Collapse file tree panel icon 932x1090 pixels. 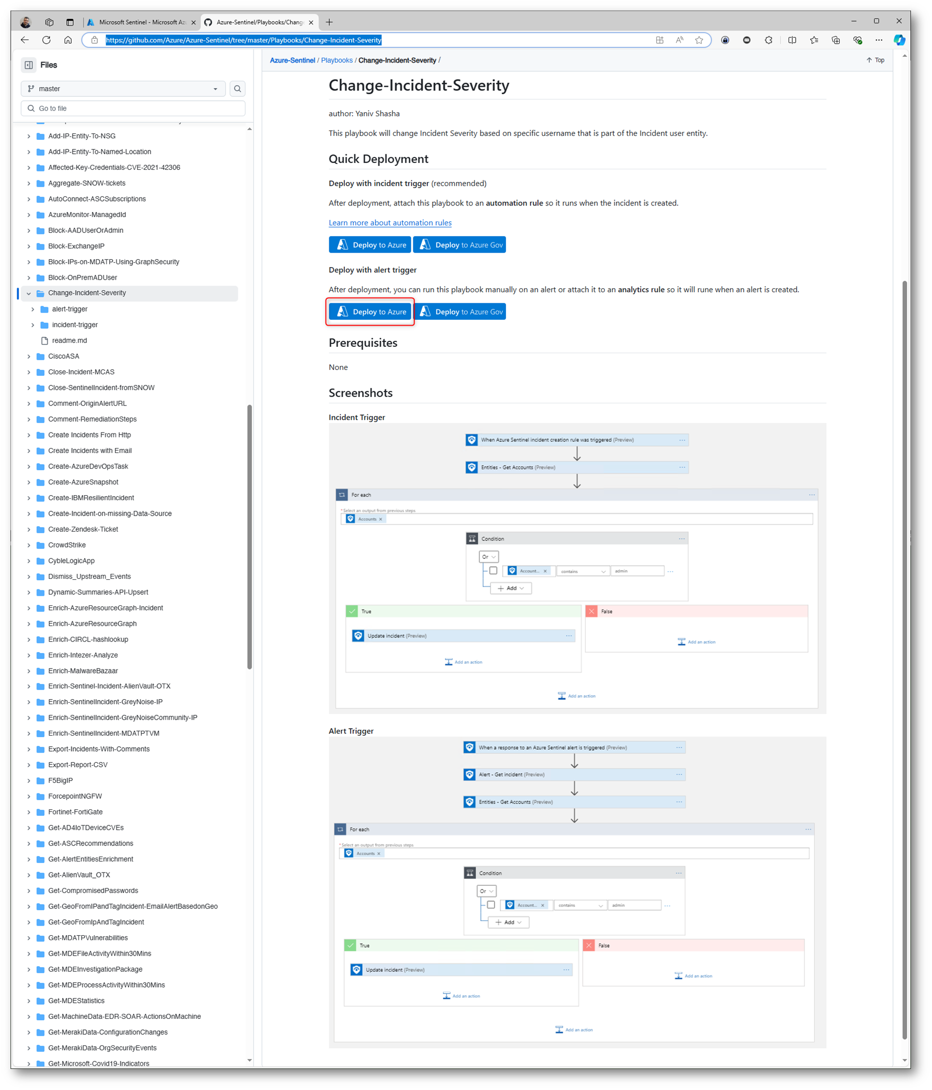click(29, 65)
